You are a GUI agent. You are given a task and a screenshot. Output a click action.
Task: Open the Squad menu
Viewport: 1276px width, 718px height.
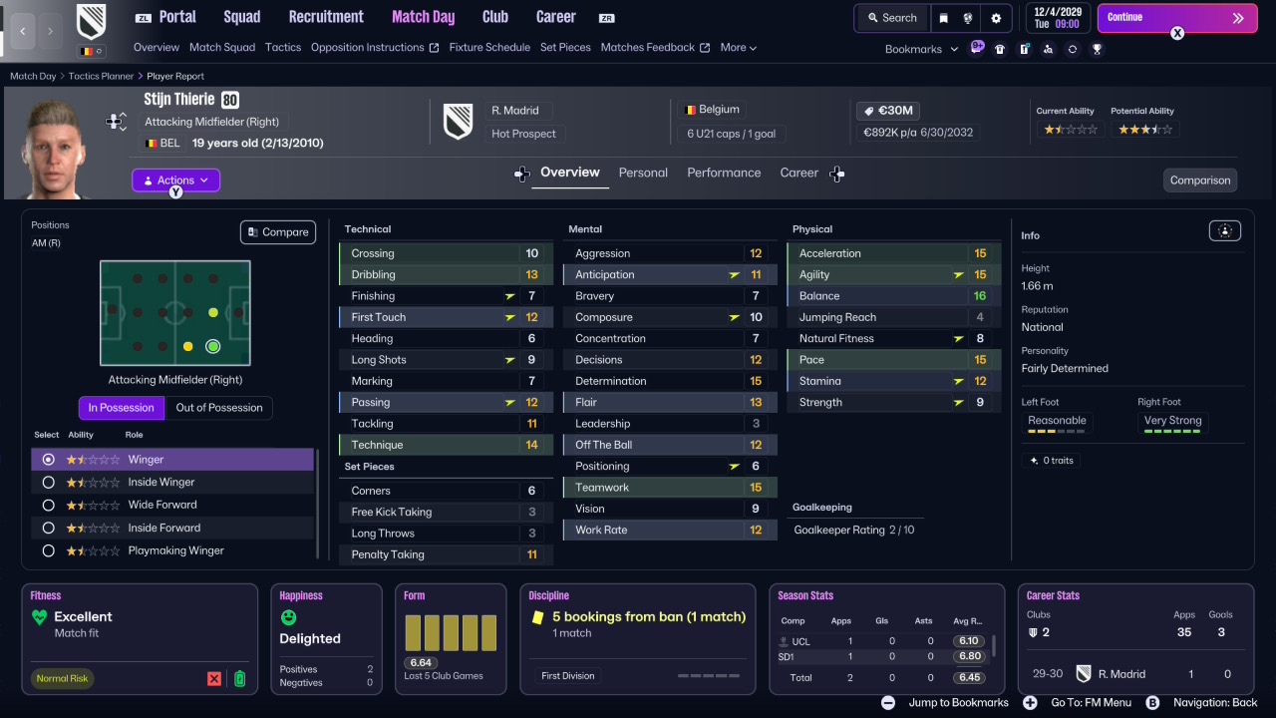[x=242, y=17]
